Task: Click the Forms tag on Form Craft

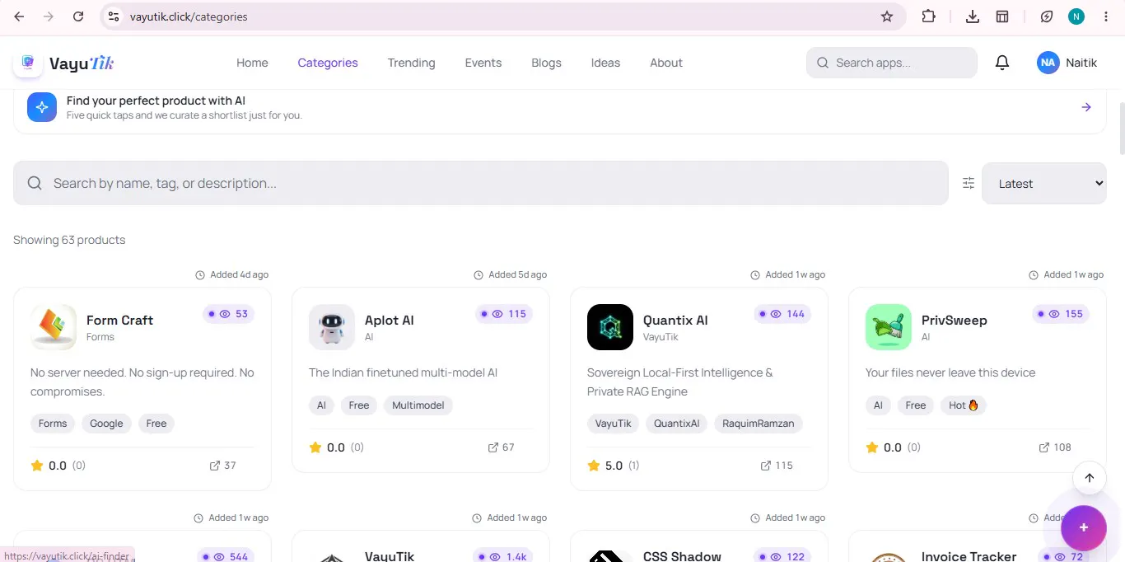Action: click(53, 424)
